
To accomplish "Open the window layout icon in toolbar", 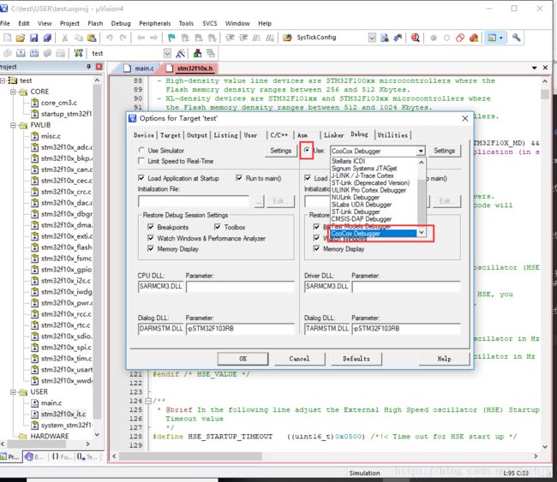I will coord(492,38).
